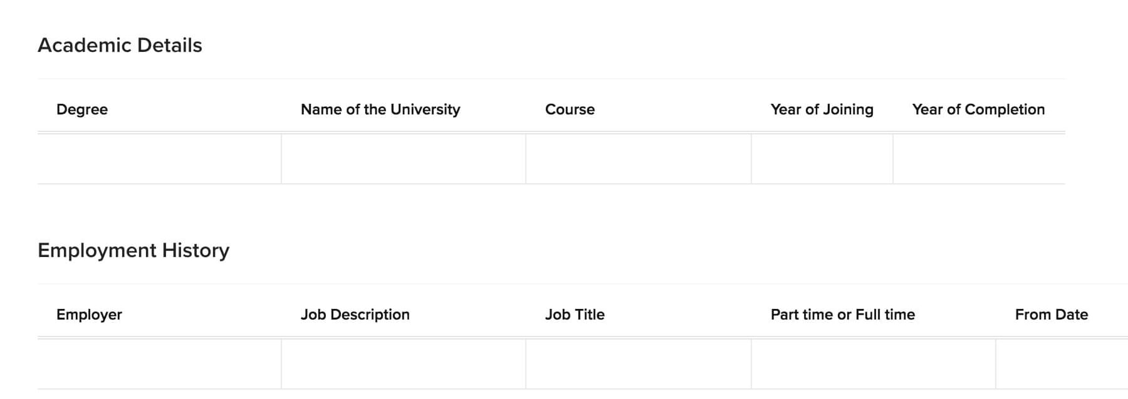Select the Year of Joining header
This screenshot has width=1128, height=399.
coord(822,109)
